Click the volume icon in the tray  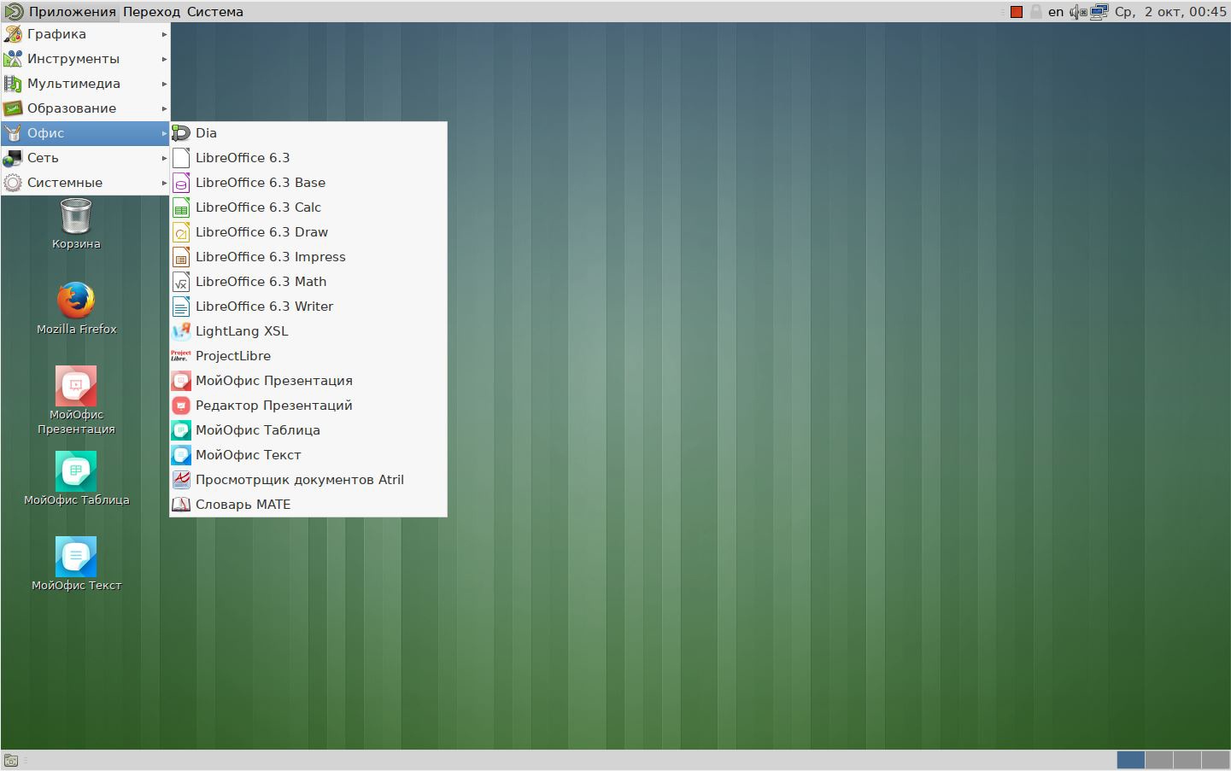click(x=1078, y=12)
